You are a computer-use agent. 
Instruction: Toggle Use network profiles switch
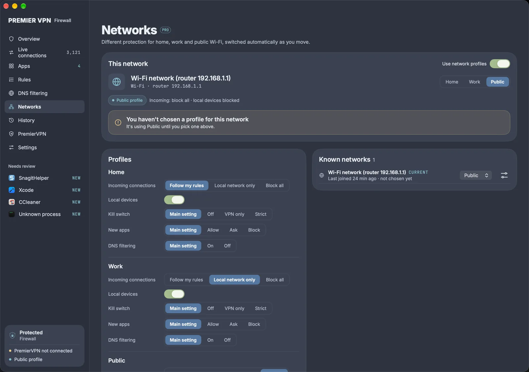click(x=500, y=64)
